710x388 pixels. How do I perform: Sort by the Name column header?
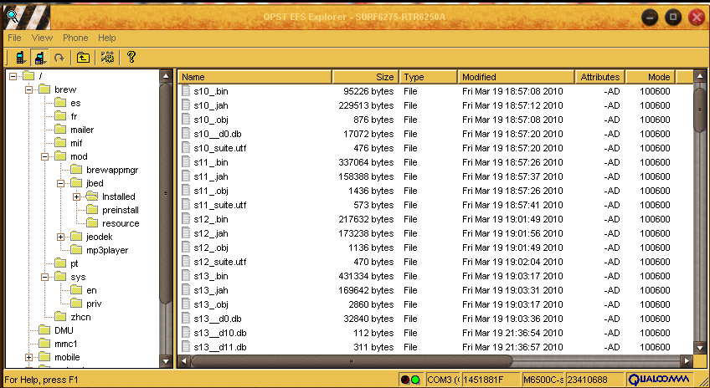[x=255, y=77]
